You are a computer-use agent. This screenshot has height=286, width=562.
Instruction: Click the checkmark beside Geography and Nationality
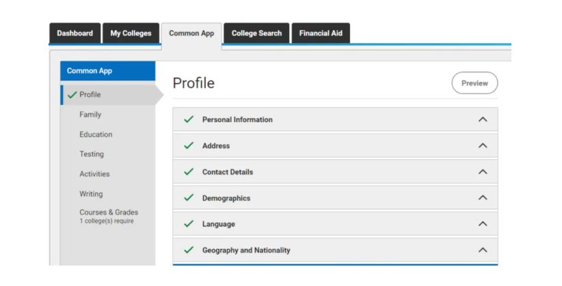point(189,250)
